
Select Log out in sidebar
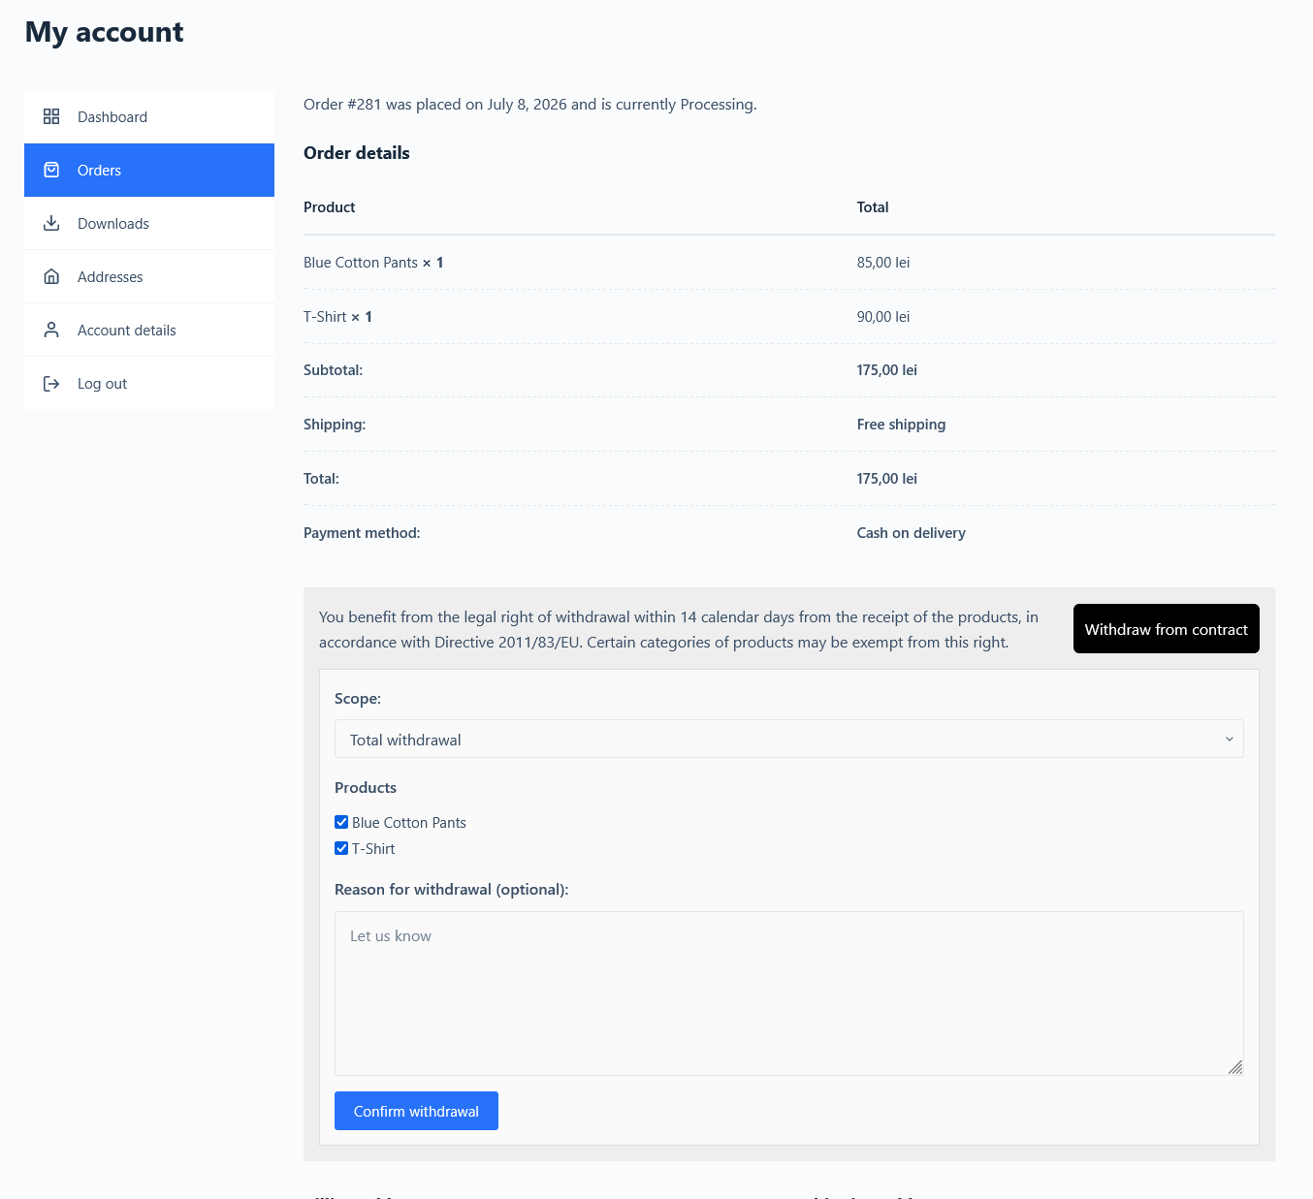149,383
